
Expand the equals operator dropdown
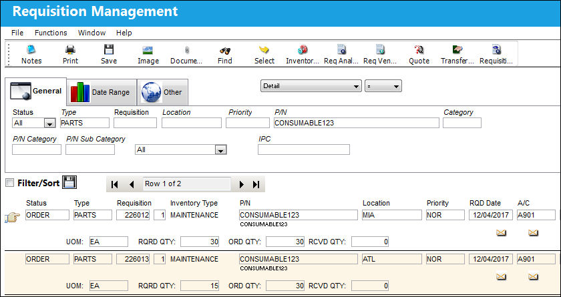click(383, 86)
